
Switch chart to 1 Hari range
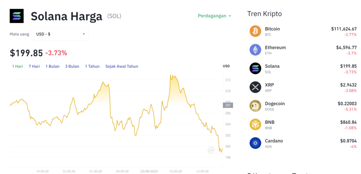[x=18, y=66]
